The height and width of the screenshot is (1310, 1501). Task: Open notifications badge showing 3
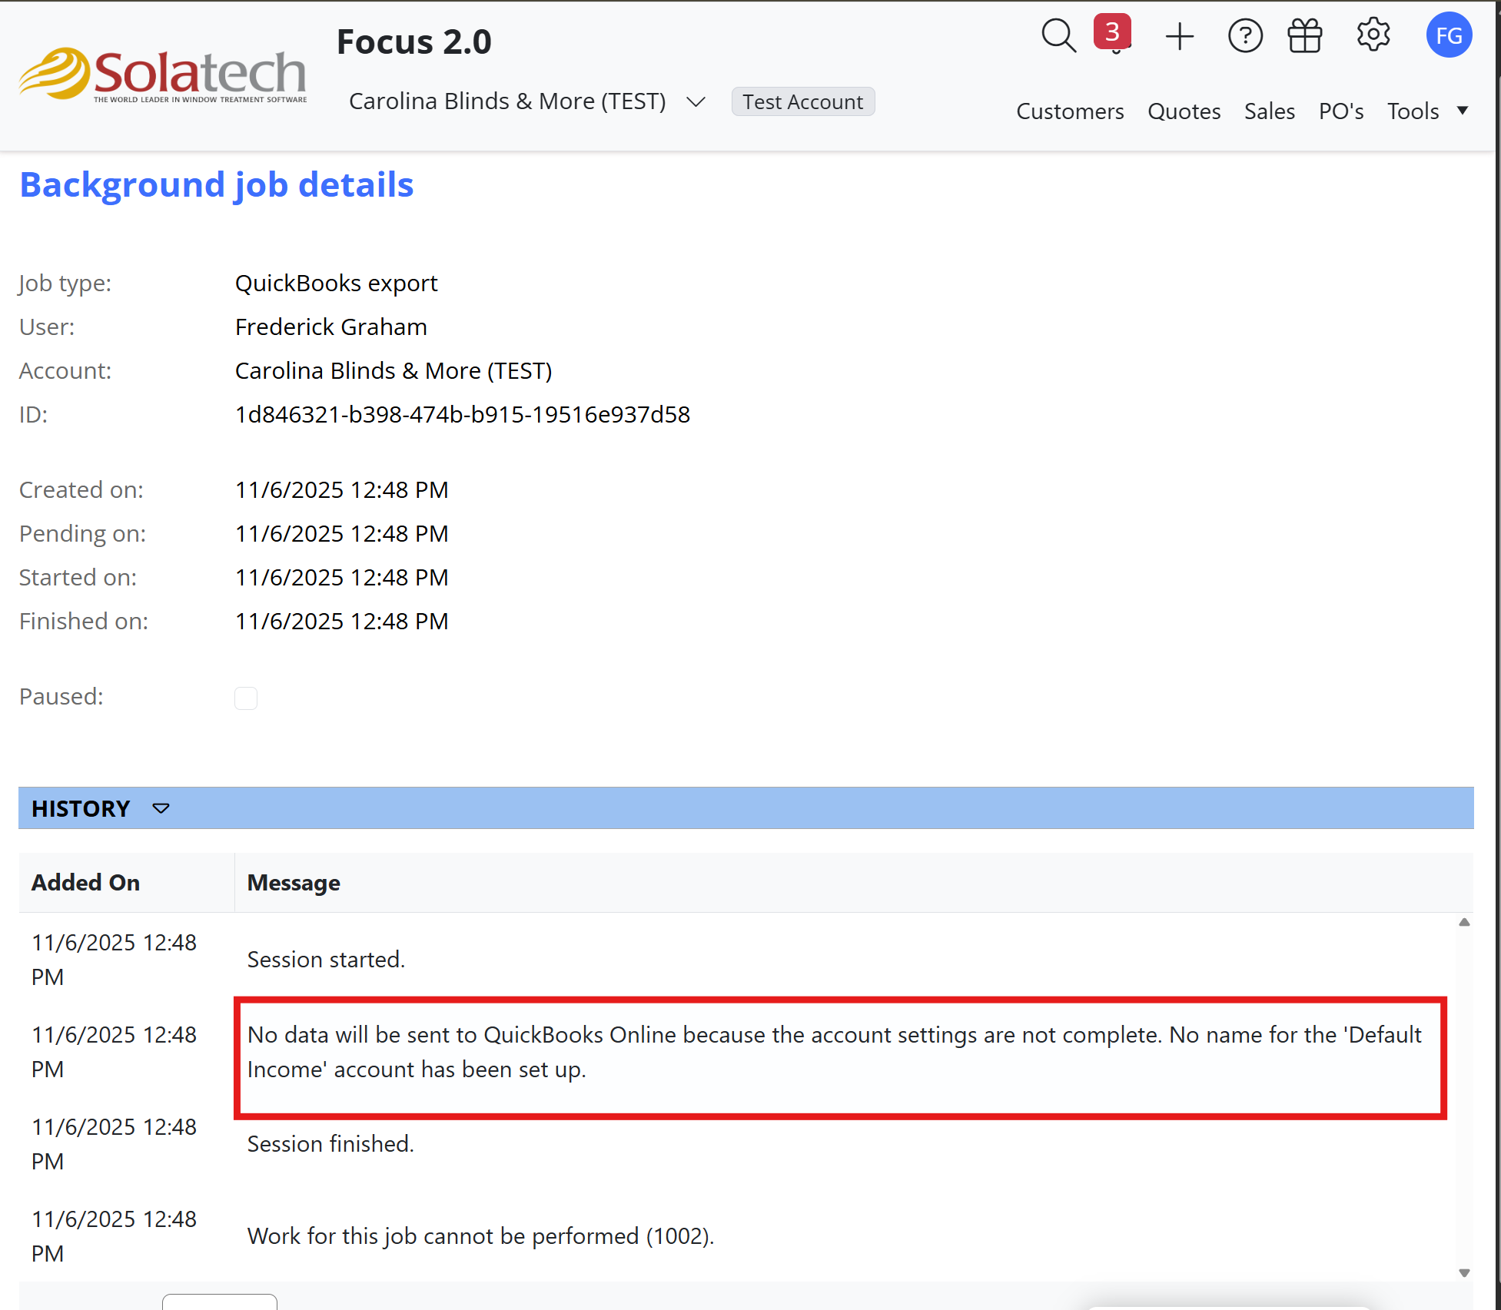tap(1112, 32)
